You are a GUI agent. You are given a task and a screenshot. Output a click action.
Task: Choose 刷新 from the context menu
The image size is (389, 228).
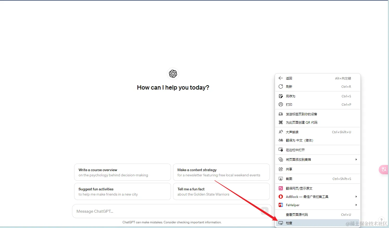[318, 86]
